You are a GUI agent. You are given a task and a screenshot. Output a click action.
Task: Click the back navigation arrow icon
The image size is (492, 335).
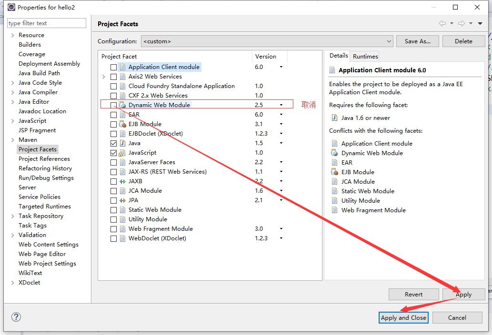click(x=442, y=23)
